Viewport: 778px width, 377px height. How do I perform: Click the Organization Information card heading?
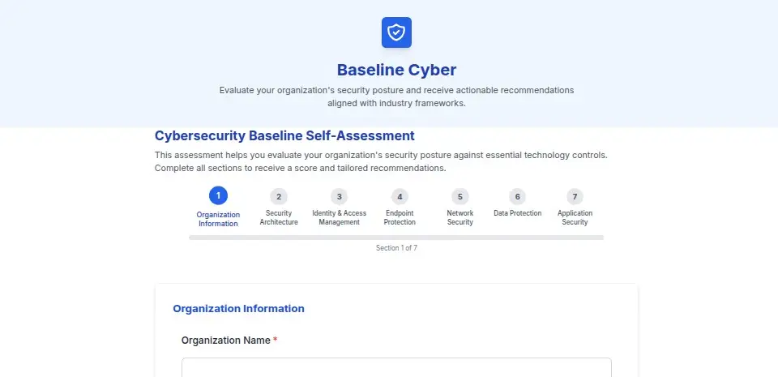click(x=238, y=308)
